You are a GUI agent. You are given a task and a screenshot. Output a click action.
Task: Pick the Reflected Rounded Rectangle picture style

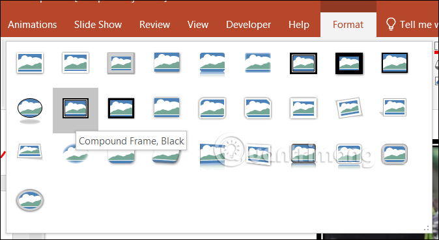(x=212, y=64)
